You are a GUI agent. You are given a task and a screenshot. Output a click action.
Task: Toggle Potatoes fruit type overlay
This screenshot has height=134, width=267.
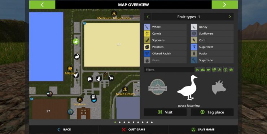tap(165, 47)
